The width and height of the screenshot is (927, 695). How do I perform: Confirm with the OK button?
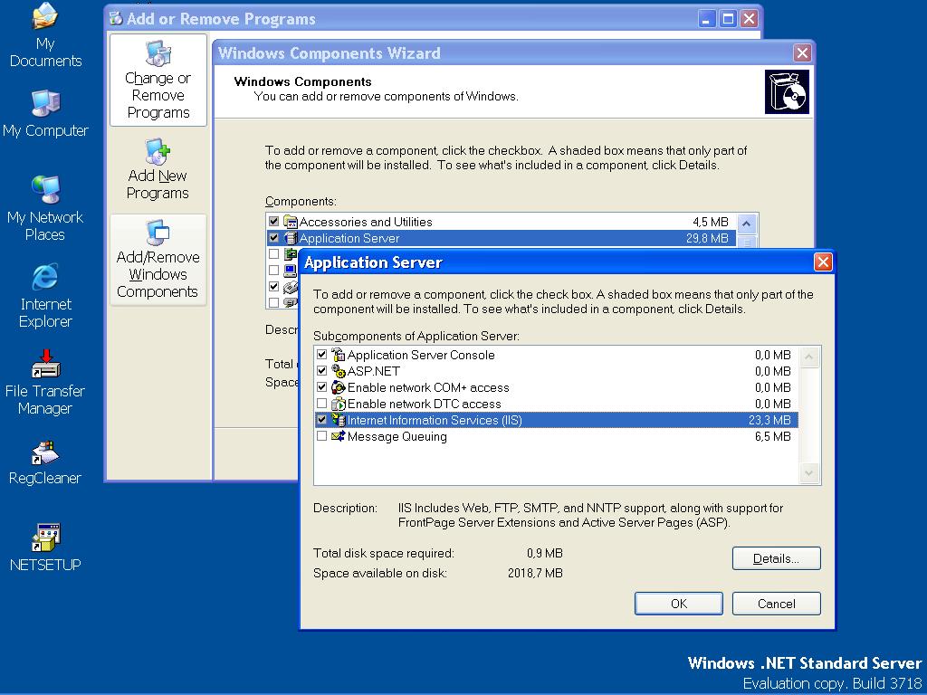pos(679,604)
